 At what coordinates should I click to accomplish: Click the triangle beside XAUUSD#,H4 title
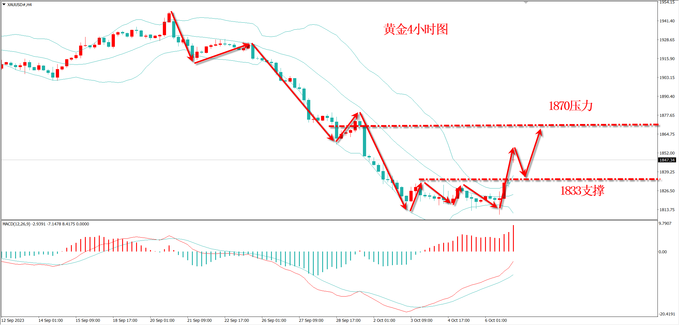4,5
